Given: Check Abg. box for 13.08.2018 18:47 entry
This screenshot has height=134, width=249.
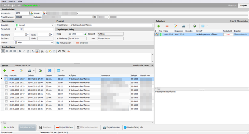Looking at the screenshot, I should [x=6, y=94].
